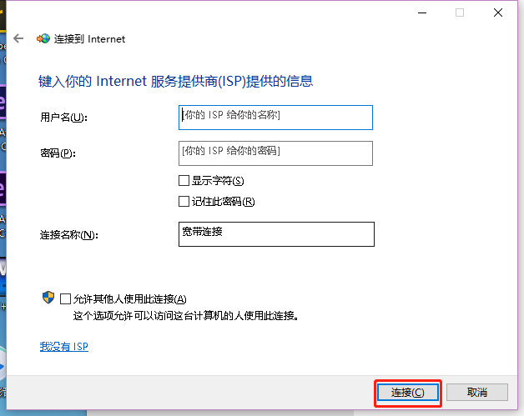Focus the 用户名(U) input field
This screenshot has width=524, height=416.
coord(275,118)
